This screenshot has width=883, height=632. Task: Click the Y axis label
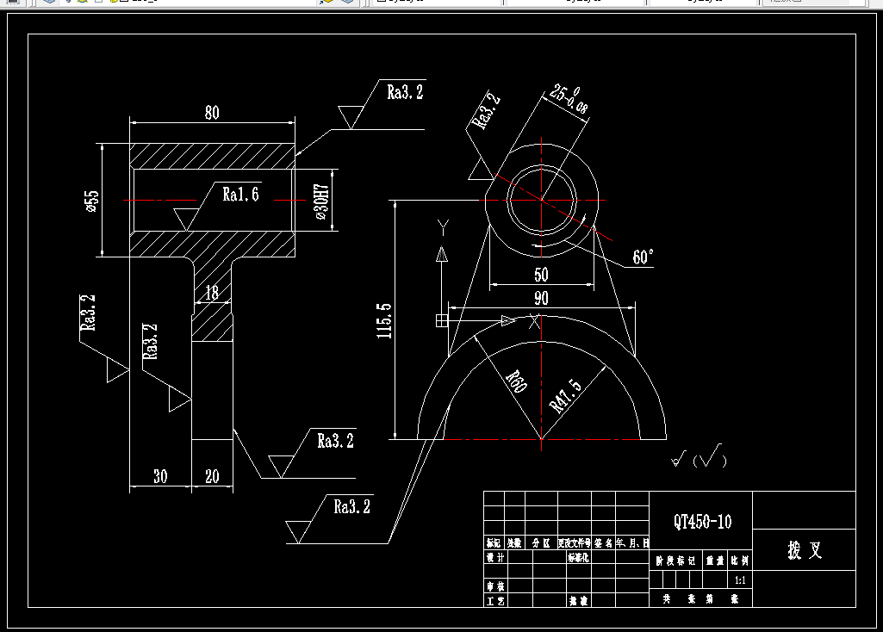point(443,228)
